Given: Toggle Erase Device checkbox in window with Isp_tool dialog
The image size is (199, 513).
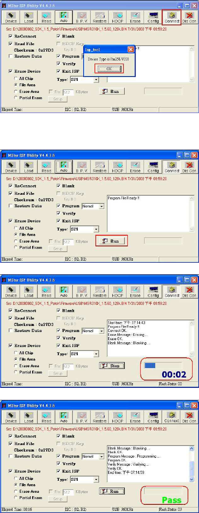Looking at the screenshot, I should coord(11,71).
